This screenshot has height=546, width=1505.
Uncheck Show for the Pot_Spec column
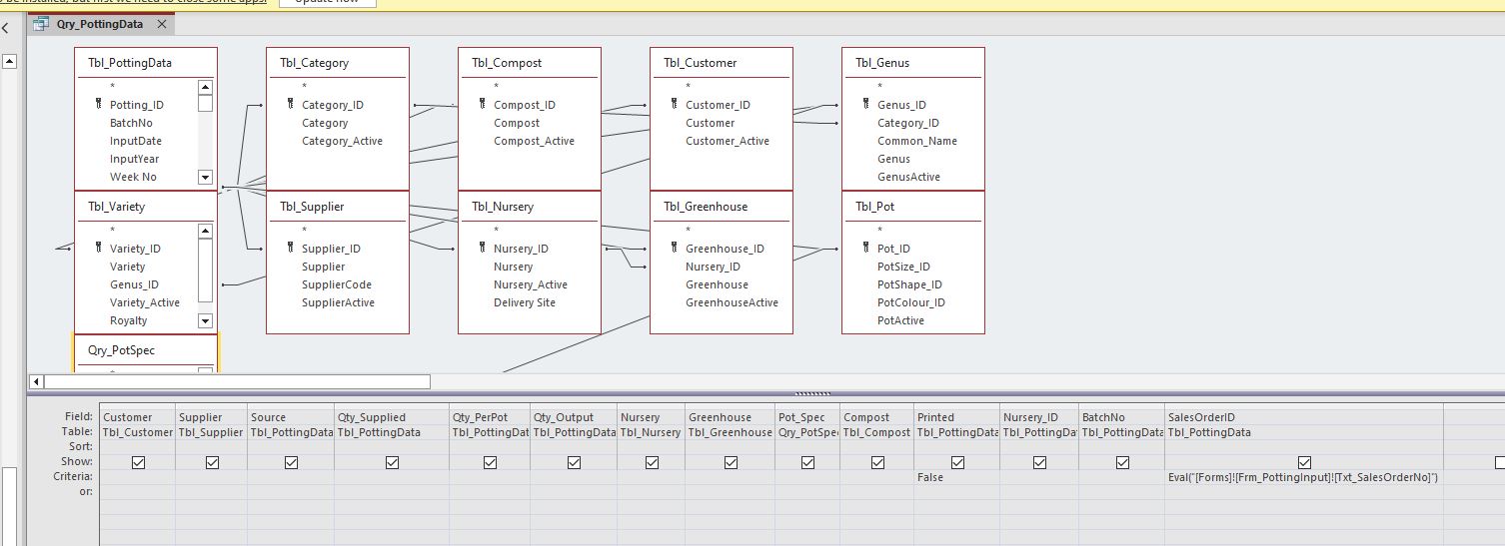(x=807, y=462)
